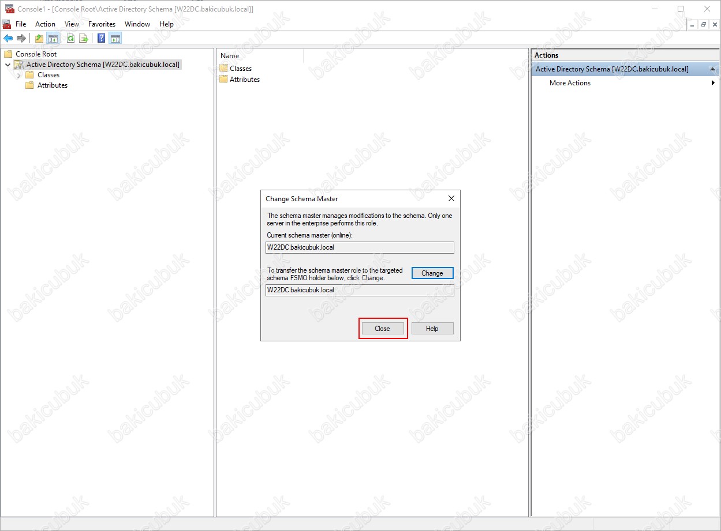Click the 'Current schema master (online):' label
This screenshot has width=721, height=531.
tap(309, 235)
